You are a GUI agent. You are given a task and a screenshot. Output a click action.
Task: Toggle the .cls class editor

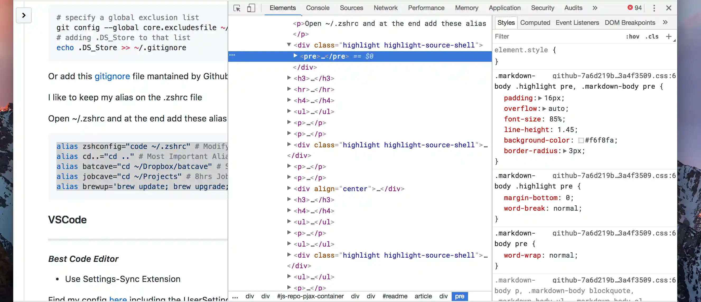pyautogui.click(x=652, y=36)
